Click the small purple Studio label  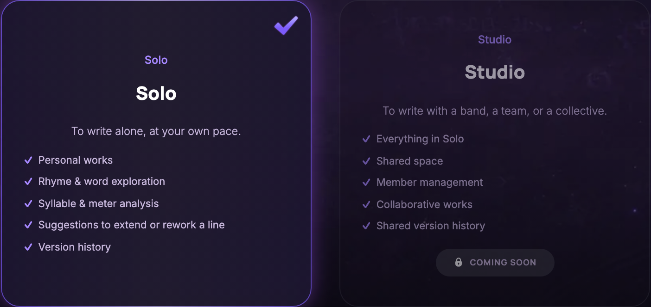495,39
